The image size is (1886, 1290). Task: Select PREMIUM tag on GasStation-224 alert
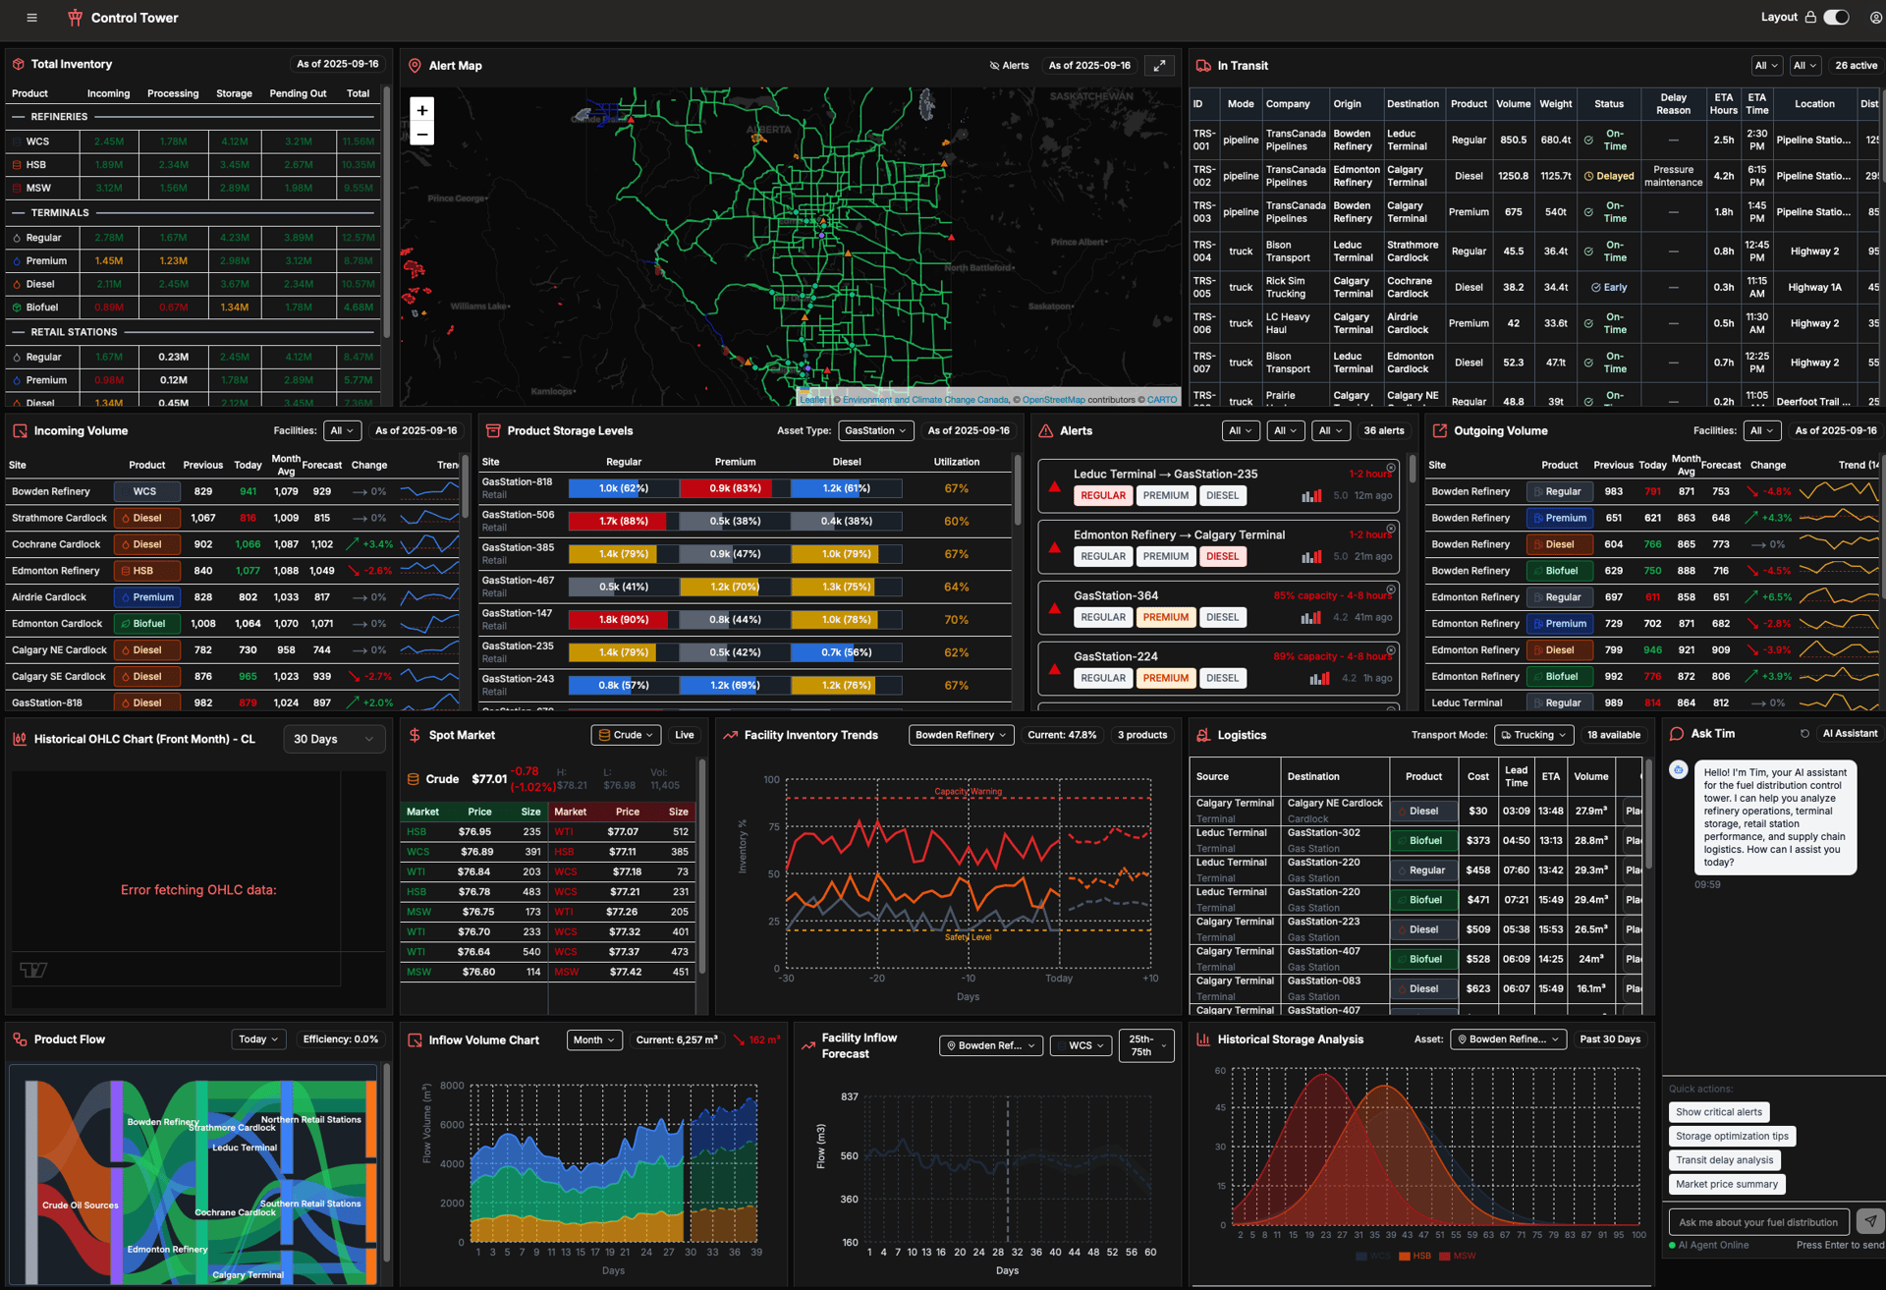[x=1165, y=678]
